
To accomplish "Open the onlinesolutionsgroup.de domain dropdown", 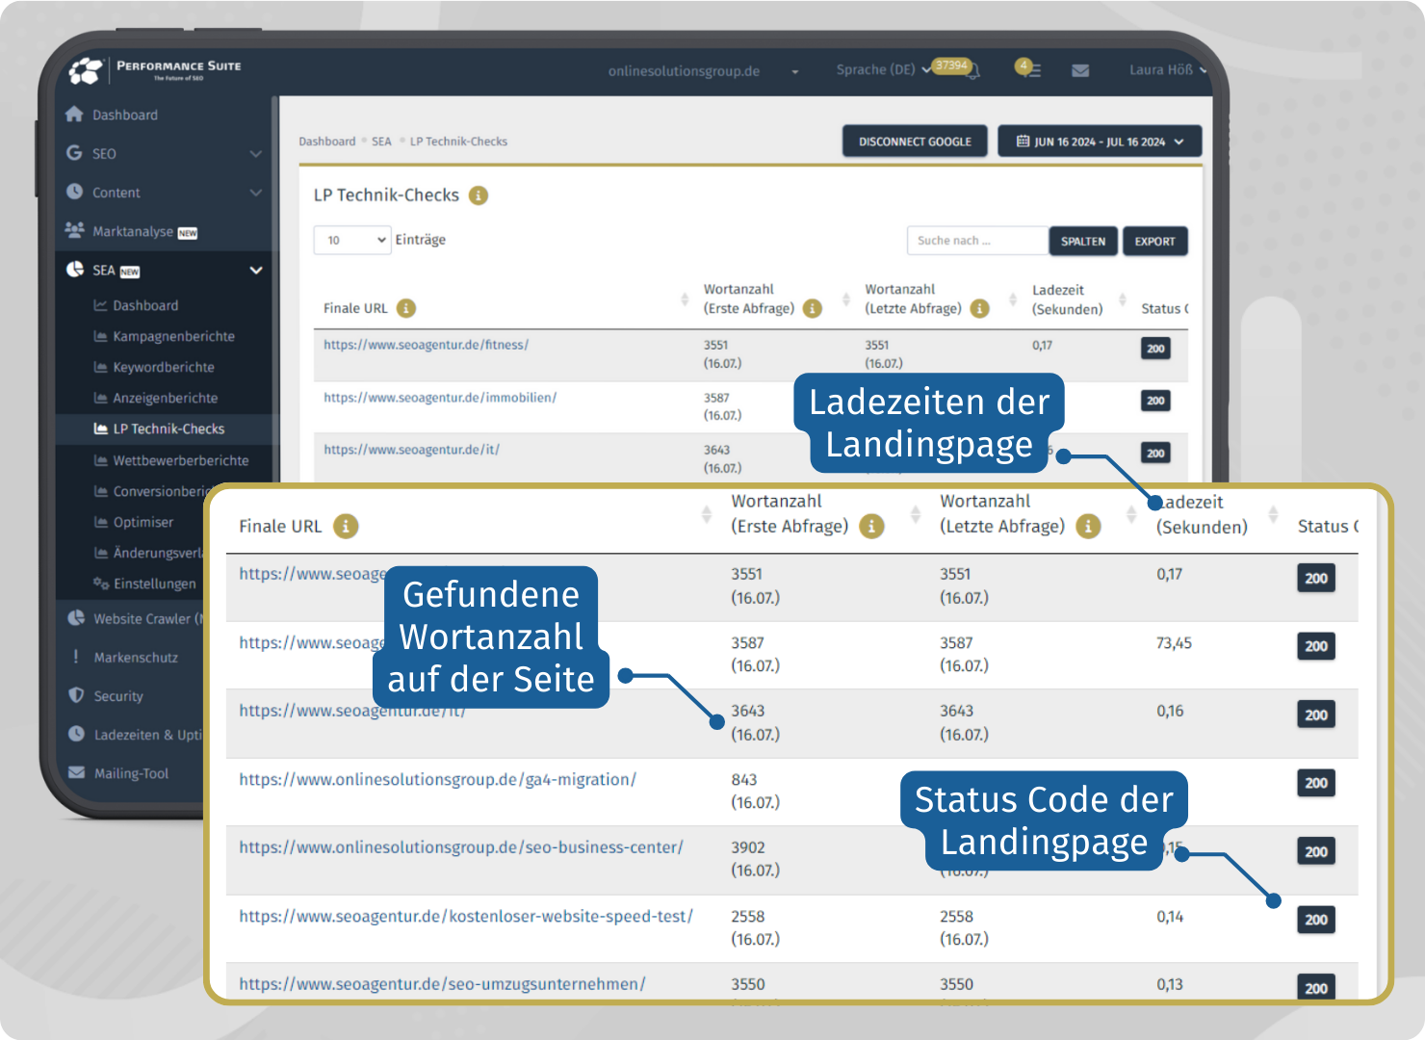I will (703, 71).
